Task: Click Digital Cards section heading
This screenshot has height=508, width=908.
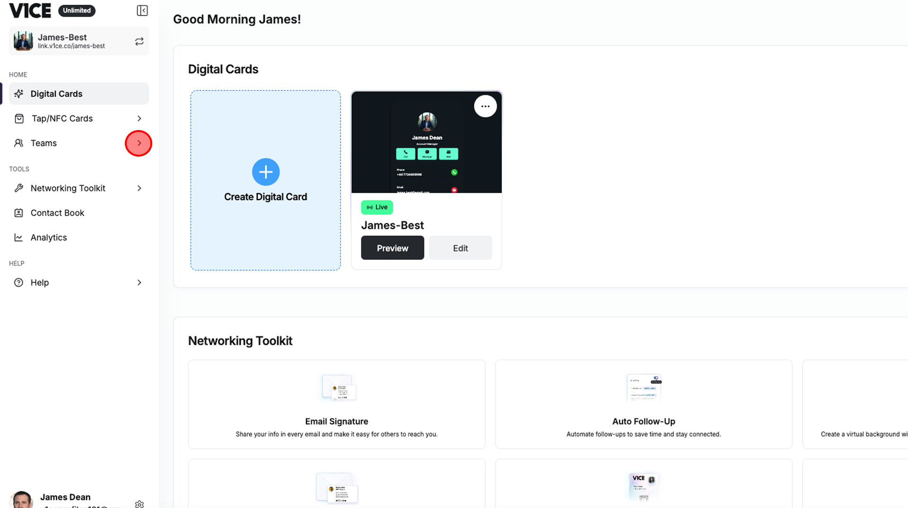Action: pyautogui.click(x=223, y=69)
